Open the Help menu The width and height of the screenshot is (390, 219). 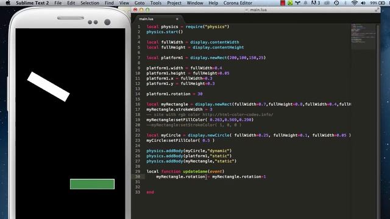(x=213, y=3)
